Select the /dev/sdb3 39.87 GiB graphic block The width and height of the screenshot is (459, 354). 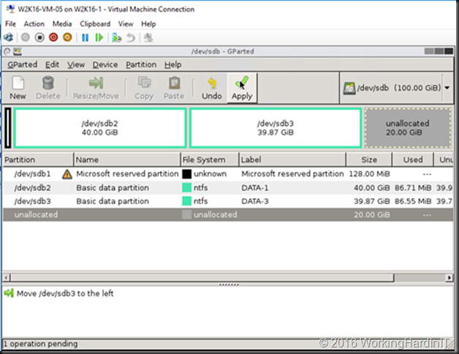coord(276,128)
